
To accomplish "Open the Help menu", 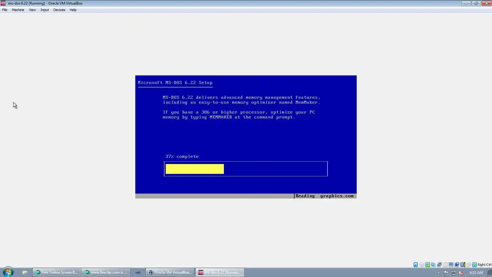I will [x=73, y=10].
